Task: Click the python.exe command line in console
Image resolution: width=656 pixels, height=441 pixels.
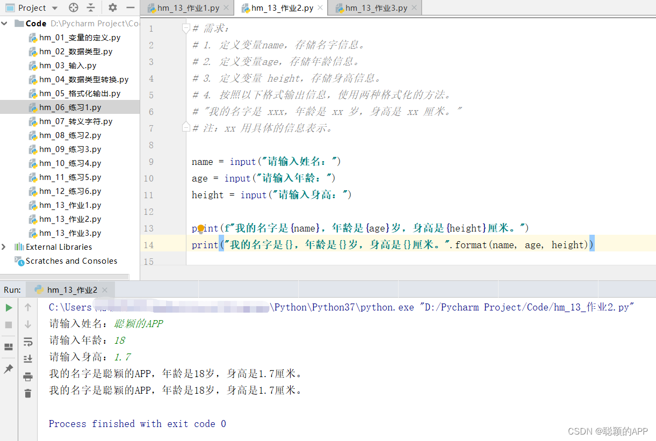Action: pyautogui.click(x=342, y=307)
